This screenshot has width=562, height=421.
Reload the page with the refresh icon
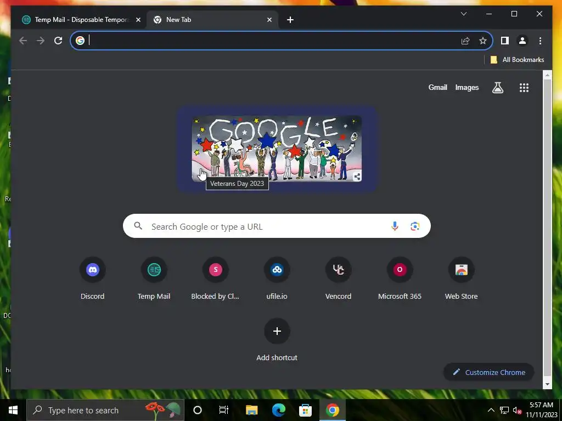58,41
